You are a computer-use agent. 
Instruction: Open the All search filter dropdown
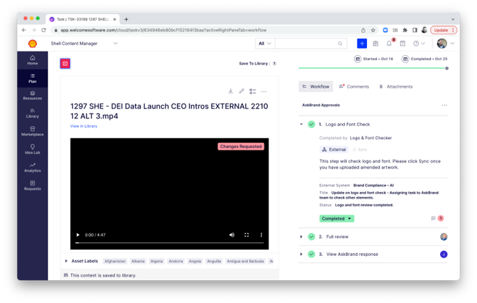pos(265,43)
